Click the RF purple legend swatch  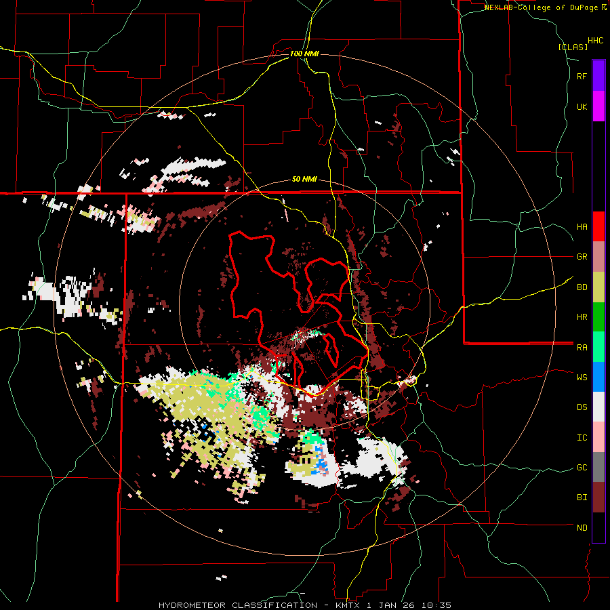point(598,75)
